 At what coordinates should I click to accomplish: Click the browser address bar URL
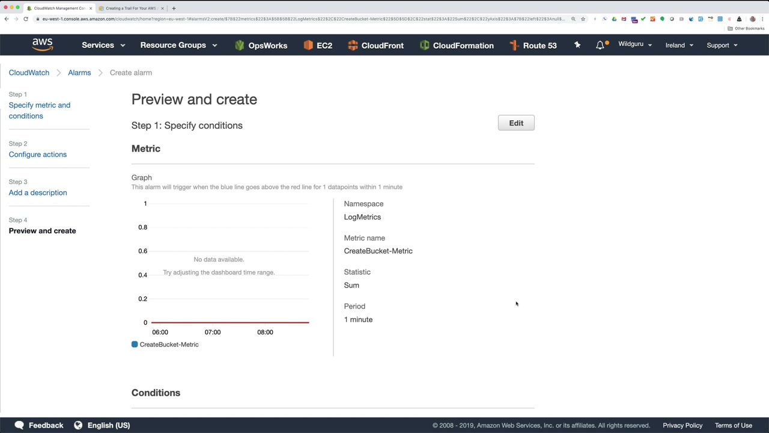click(x=303, y=19)
